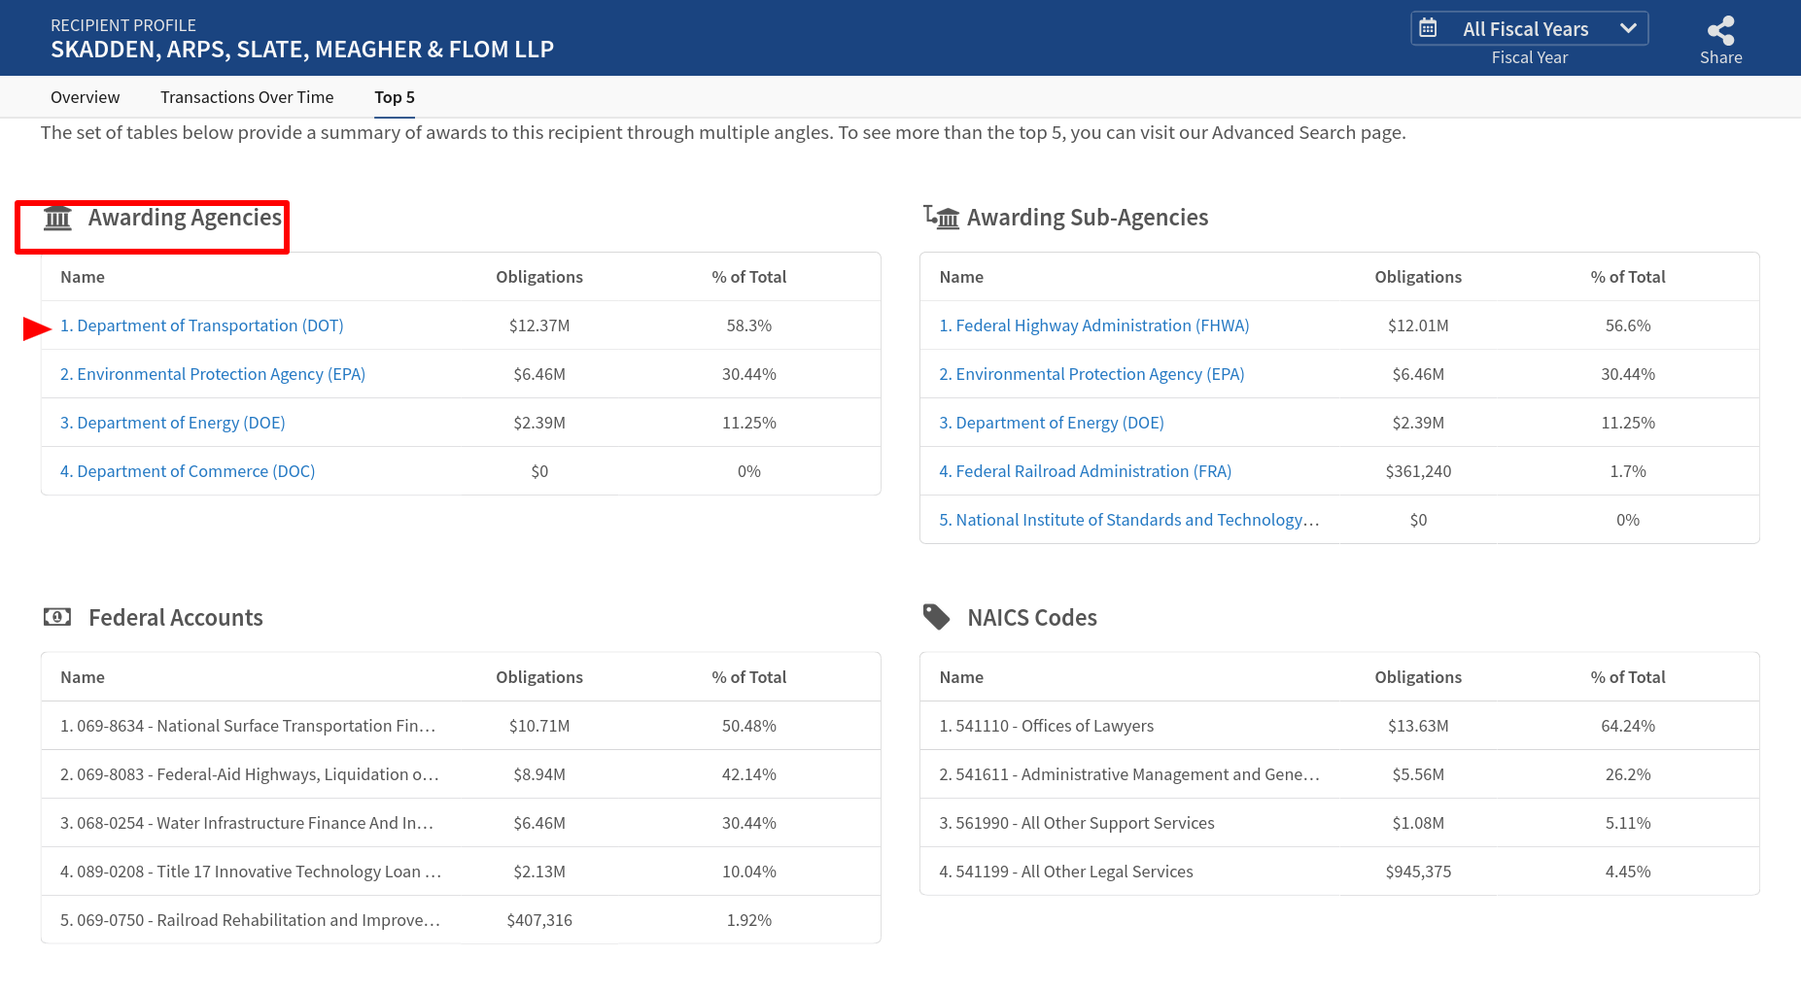Viewport: 1801px width, 992px height.
Task: Open Environmental Protection Agency link in Awarding Agencies
Action: pyautogui.click(x=213, y=374)
